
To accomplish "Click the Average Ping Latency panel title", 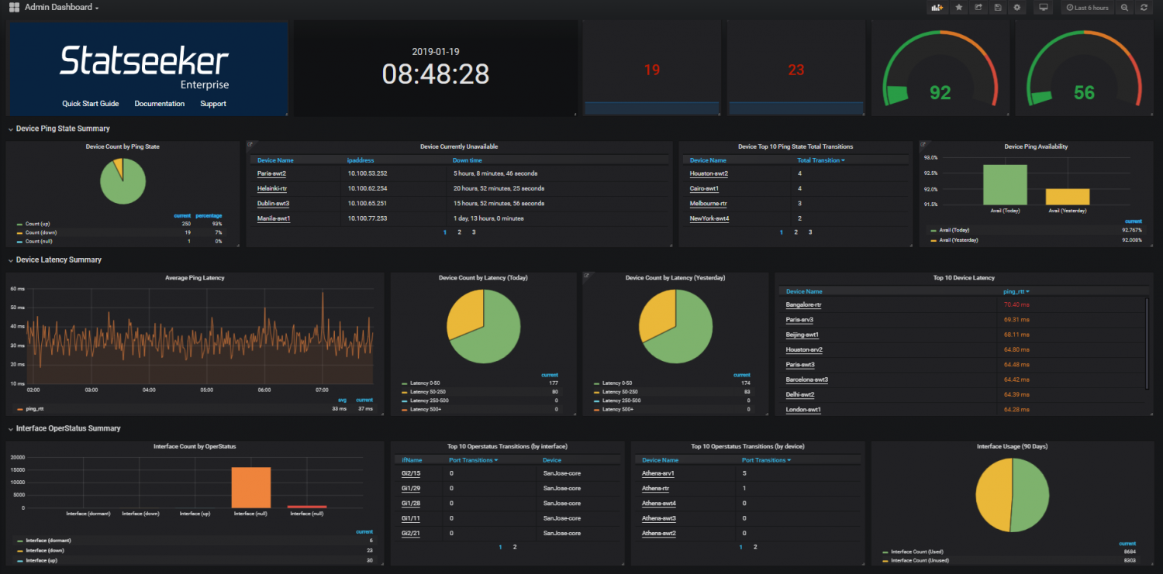I will coord(195,277).
